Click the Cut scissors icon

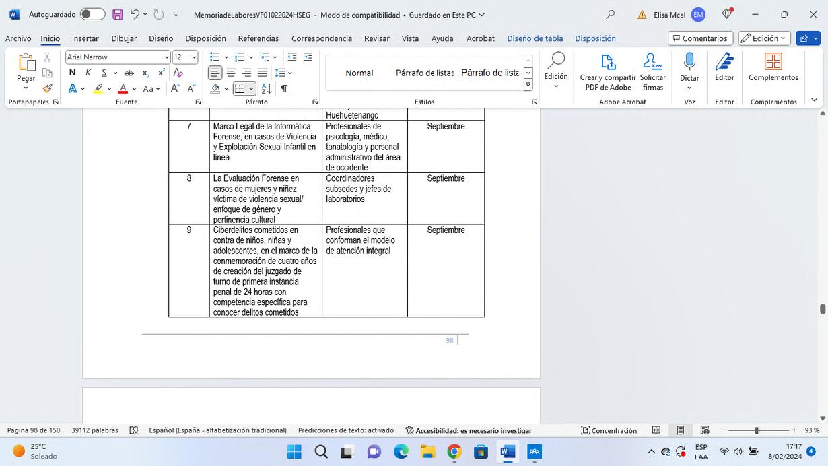pos(48,57)
